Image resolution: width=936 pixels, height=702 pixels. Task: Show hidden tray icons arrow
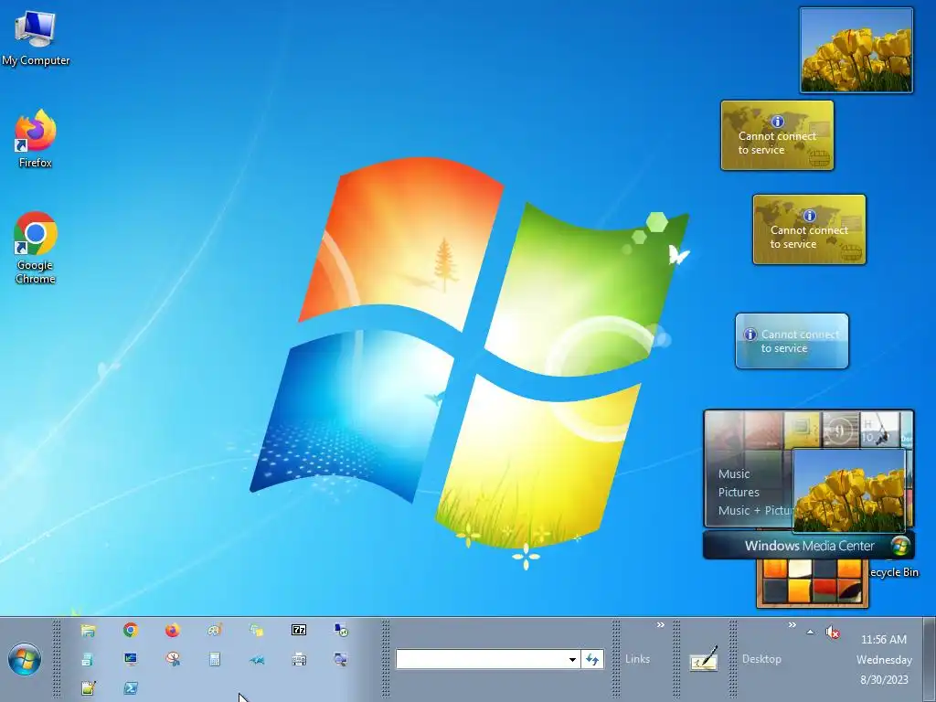(x=810, y=632)
